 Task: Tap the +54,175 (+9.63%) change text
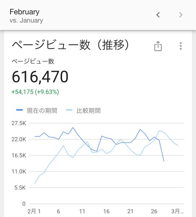click(35, 92)
